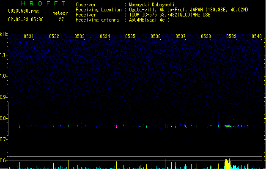Image resolution: width=266 pixels, height=169 pixels.
Task: Click the meteor count 27
Action: [x=61, y=19]
